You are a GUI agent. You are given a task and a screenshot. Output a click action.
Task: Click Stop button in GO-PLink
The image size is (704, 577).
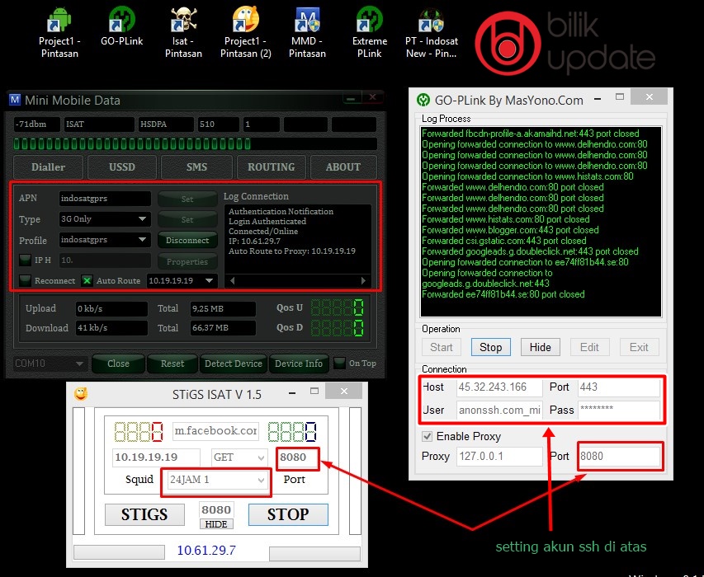point(491,347)
